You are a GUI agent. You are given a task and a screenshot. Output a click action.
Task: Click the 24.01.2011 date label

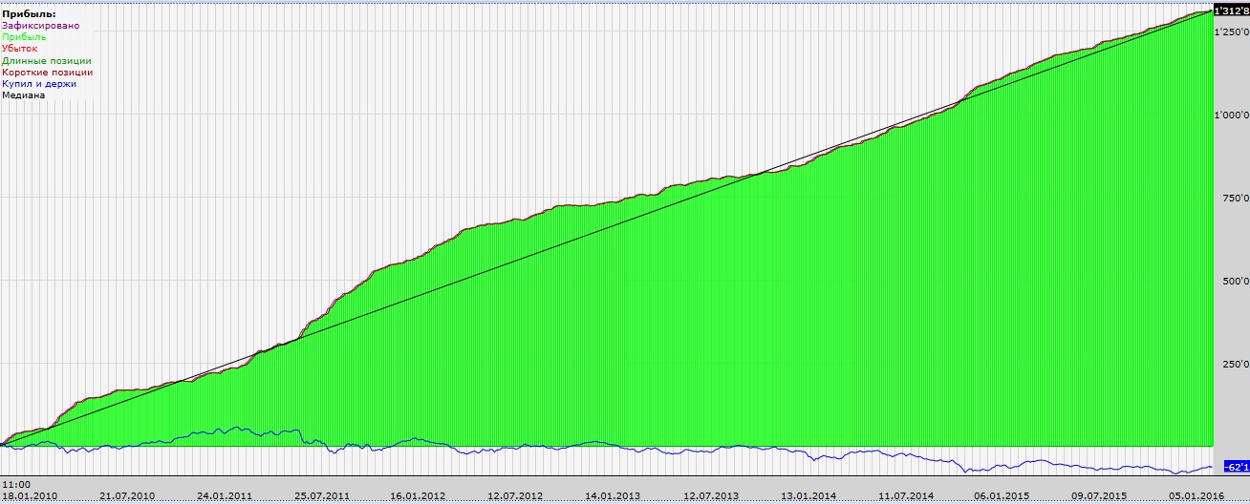(225, 496)
